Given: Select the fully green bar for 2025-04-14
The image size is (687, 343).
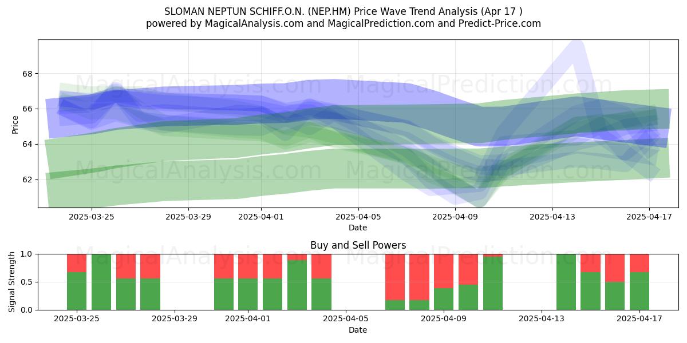Looking at the screenshot, I should (566, 282).
